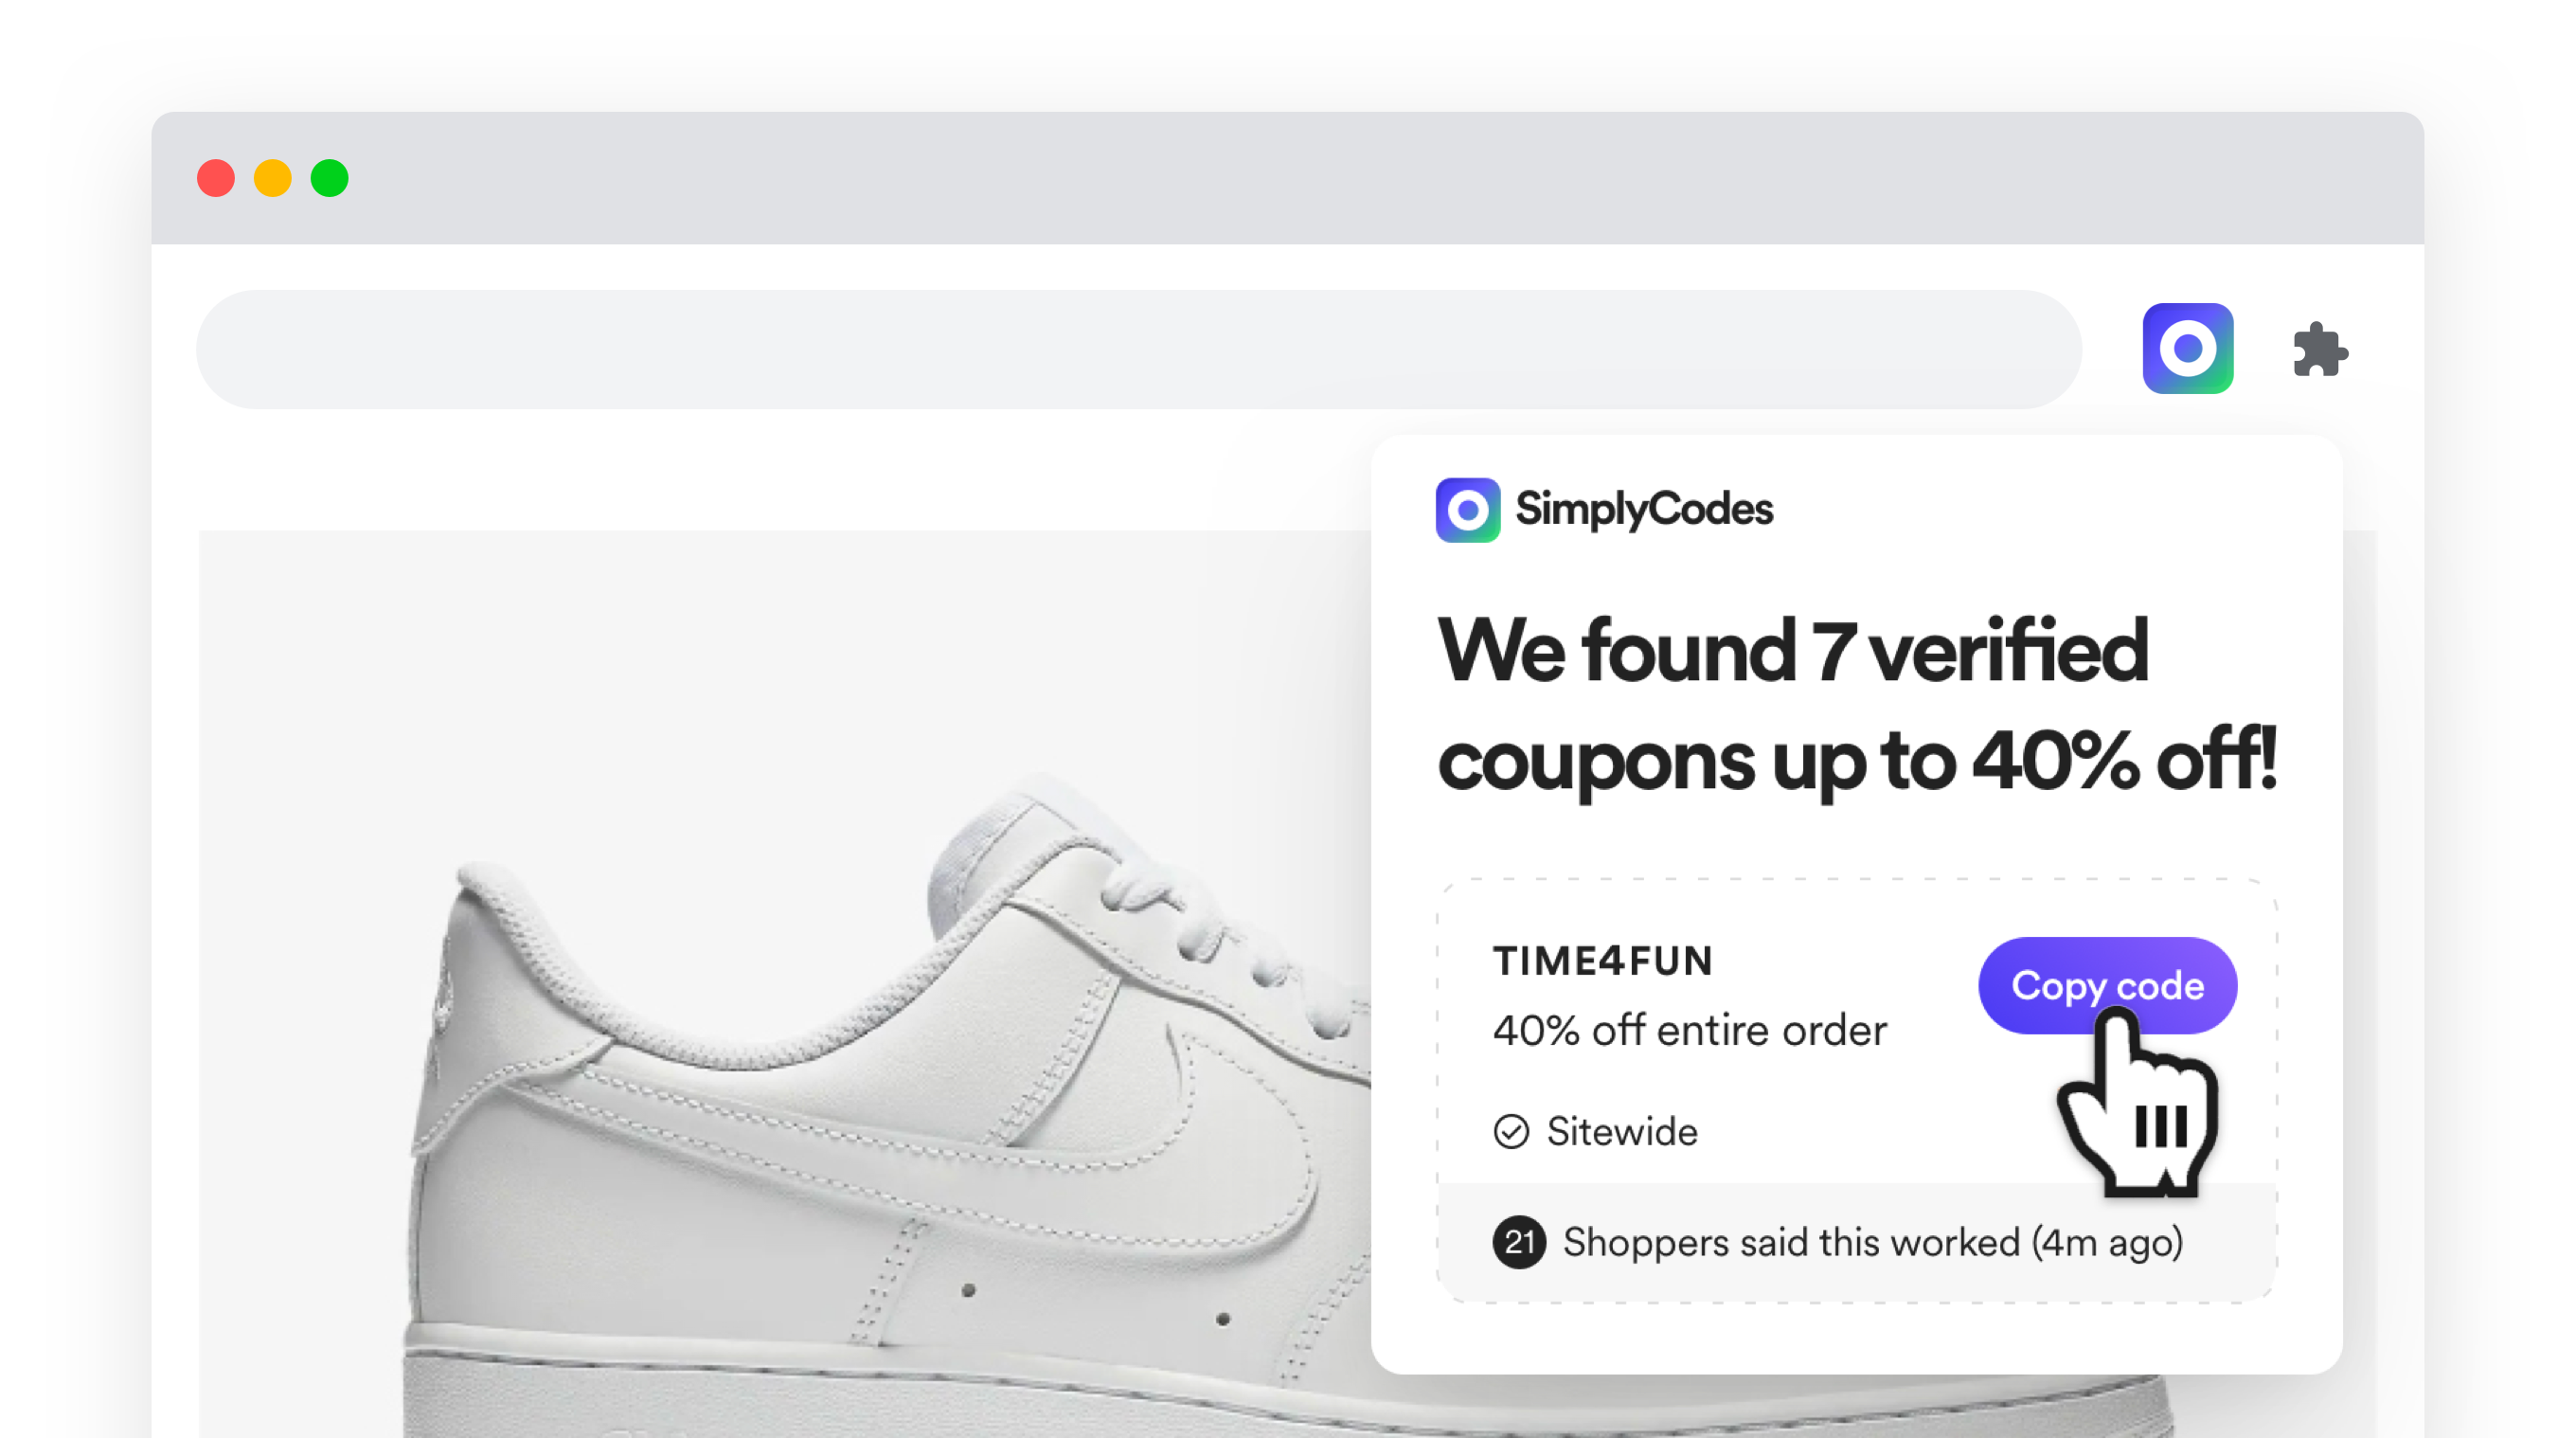Viewport: 2576px width, 1438px height.
Task: Click the SimplyCodes logo in the popup
Action: (1466, 511)
